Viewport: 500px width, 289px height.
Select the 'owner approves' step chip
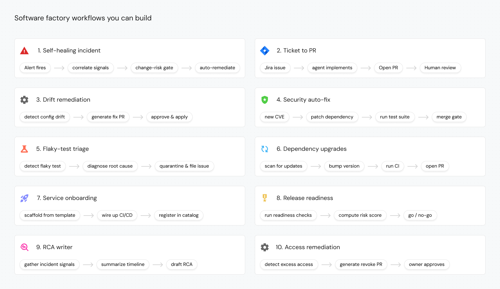(x=427, y=264)
